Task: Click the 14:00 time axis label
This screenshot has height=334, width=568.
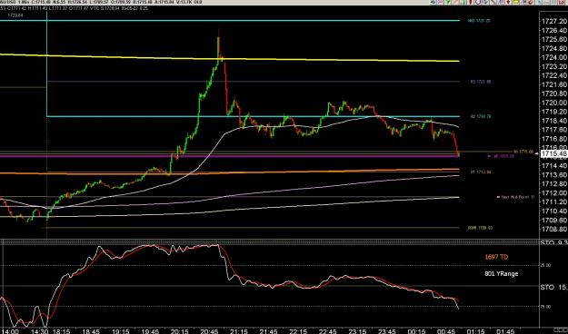Action: pyautogui.click(x=11, y=331)
